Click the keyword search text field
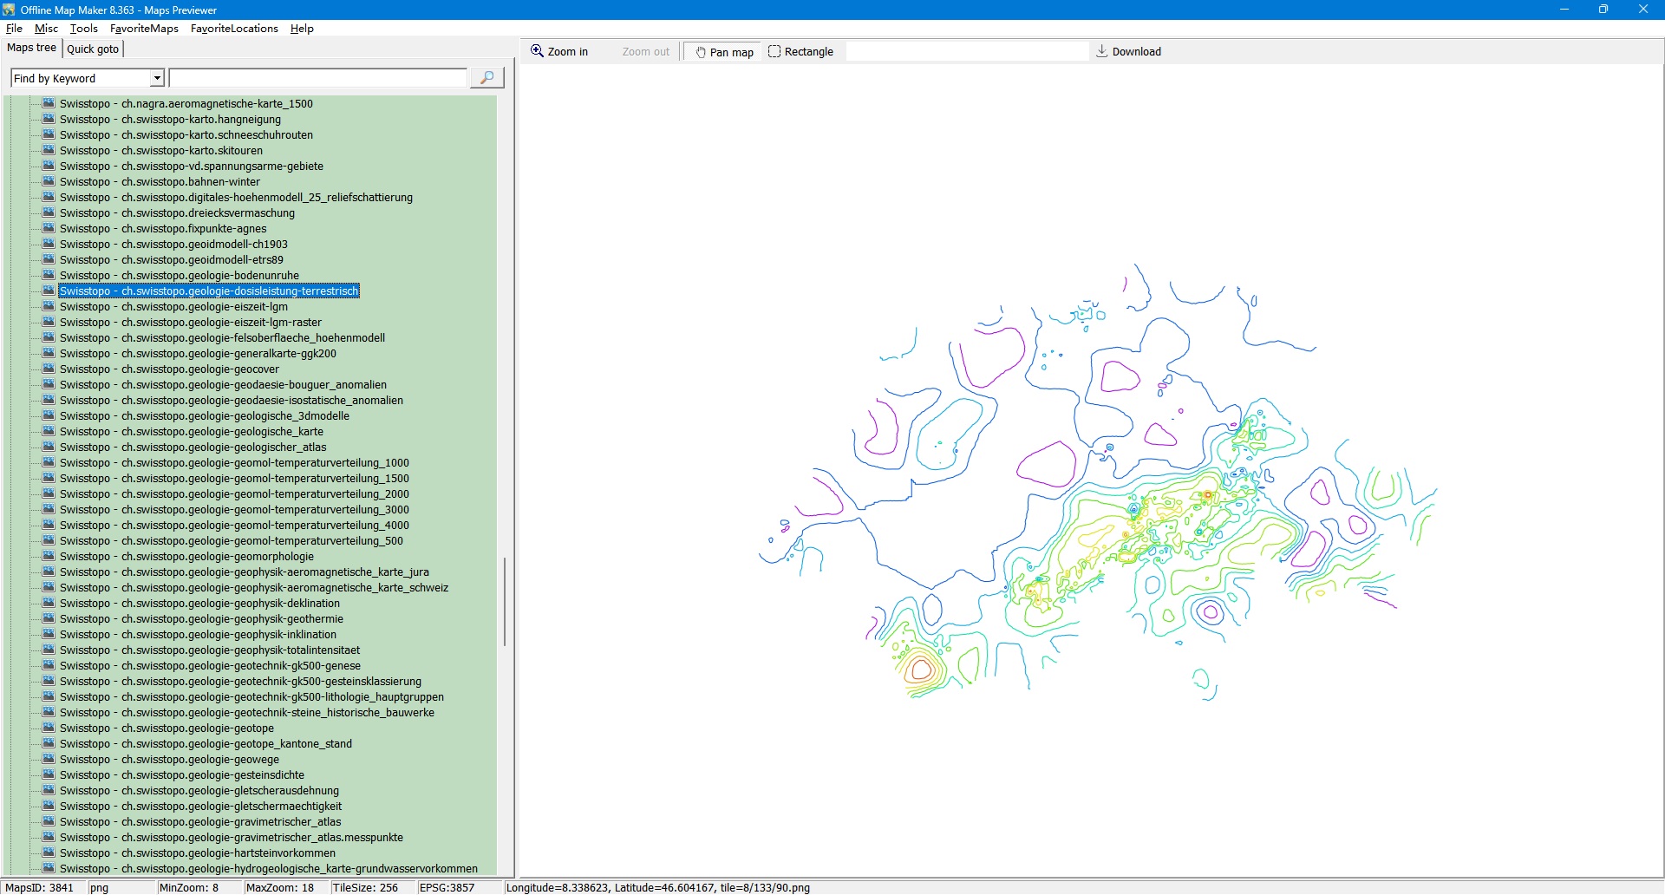This screenshot has height=895, width=1665. (317, 78)
